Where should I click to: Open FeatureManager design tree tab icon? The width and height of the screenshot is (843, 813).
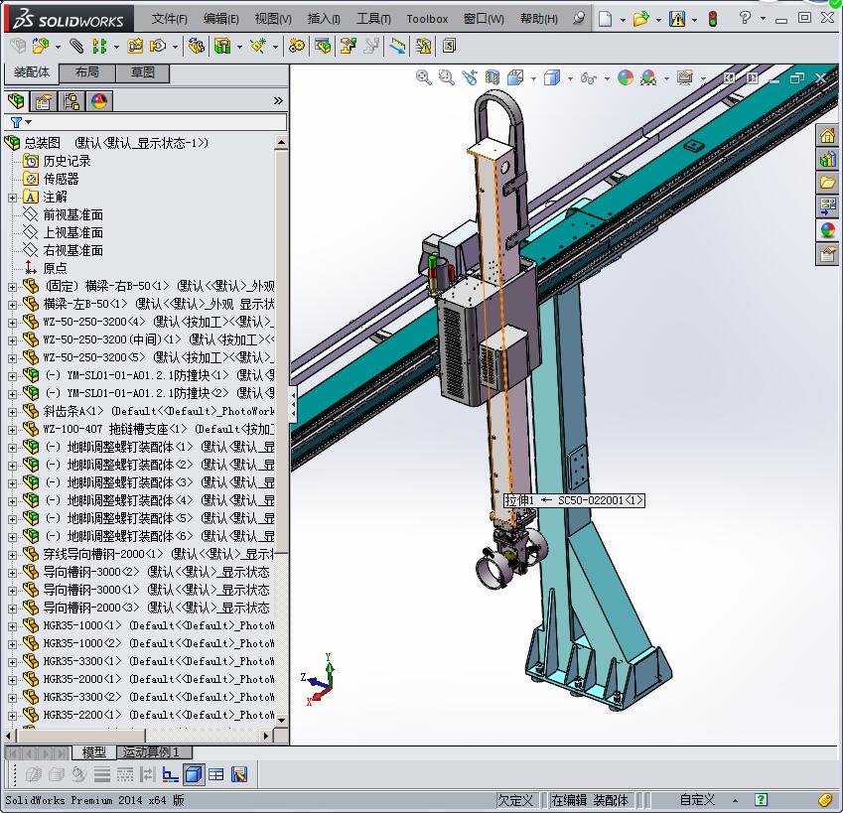(16, 101)
